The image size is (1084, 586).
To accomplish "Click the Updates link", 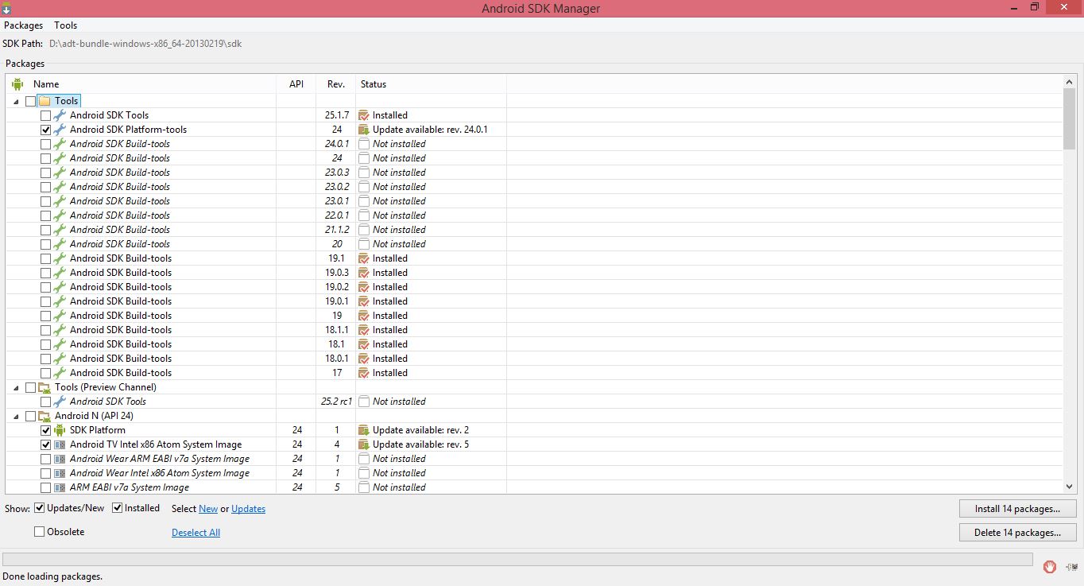I will point(248,509).
